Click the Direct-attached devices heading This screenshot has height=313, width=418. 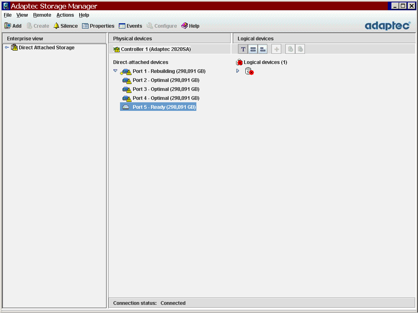[141, 62]
